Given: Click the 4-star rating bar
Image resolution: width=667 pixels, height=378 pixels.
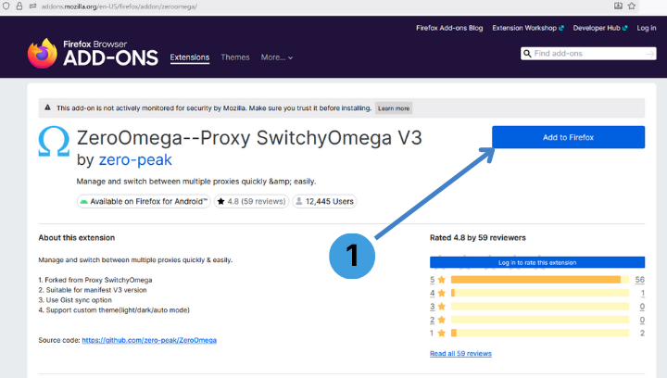Looking at the screenshot, I should click(540, 293).
